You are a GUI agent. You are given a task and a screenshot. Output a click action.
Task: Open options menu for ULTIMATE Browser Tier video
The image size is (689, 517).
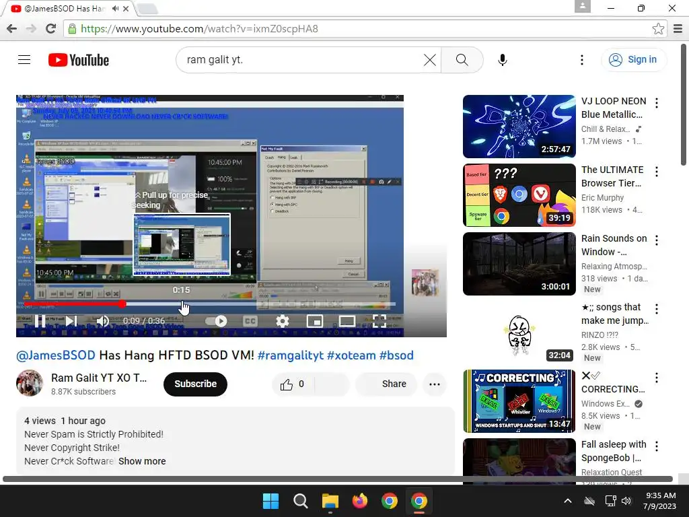(657, 172)
